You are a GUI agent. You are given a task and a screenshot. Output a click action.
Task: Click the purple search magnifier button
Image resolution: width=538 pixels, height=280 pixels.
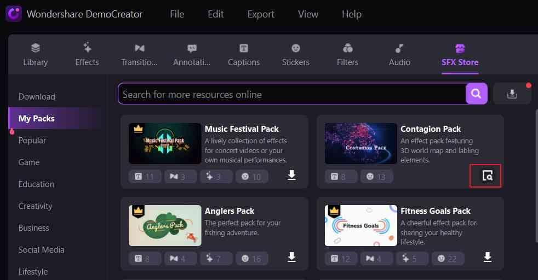[x=476, y=94]
